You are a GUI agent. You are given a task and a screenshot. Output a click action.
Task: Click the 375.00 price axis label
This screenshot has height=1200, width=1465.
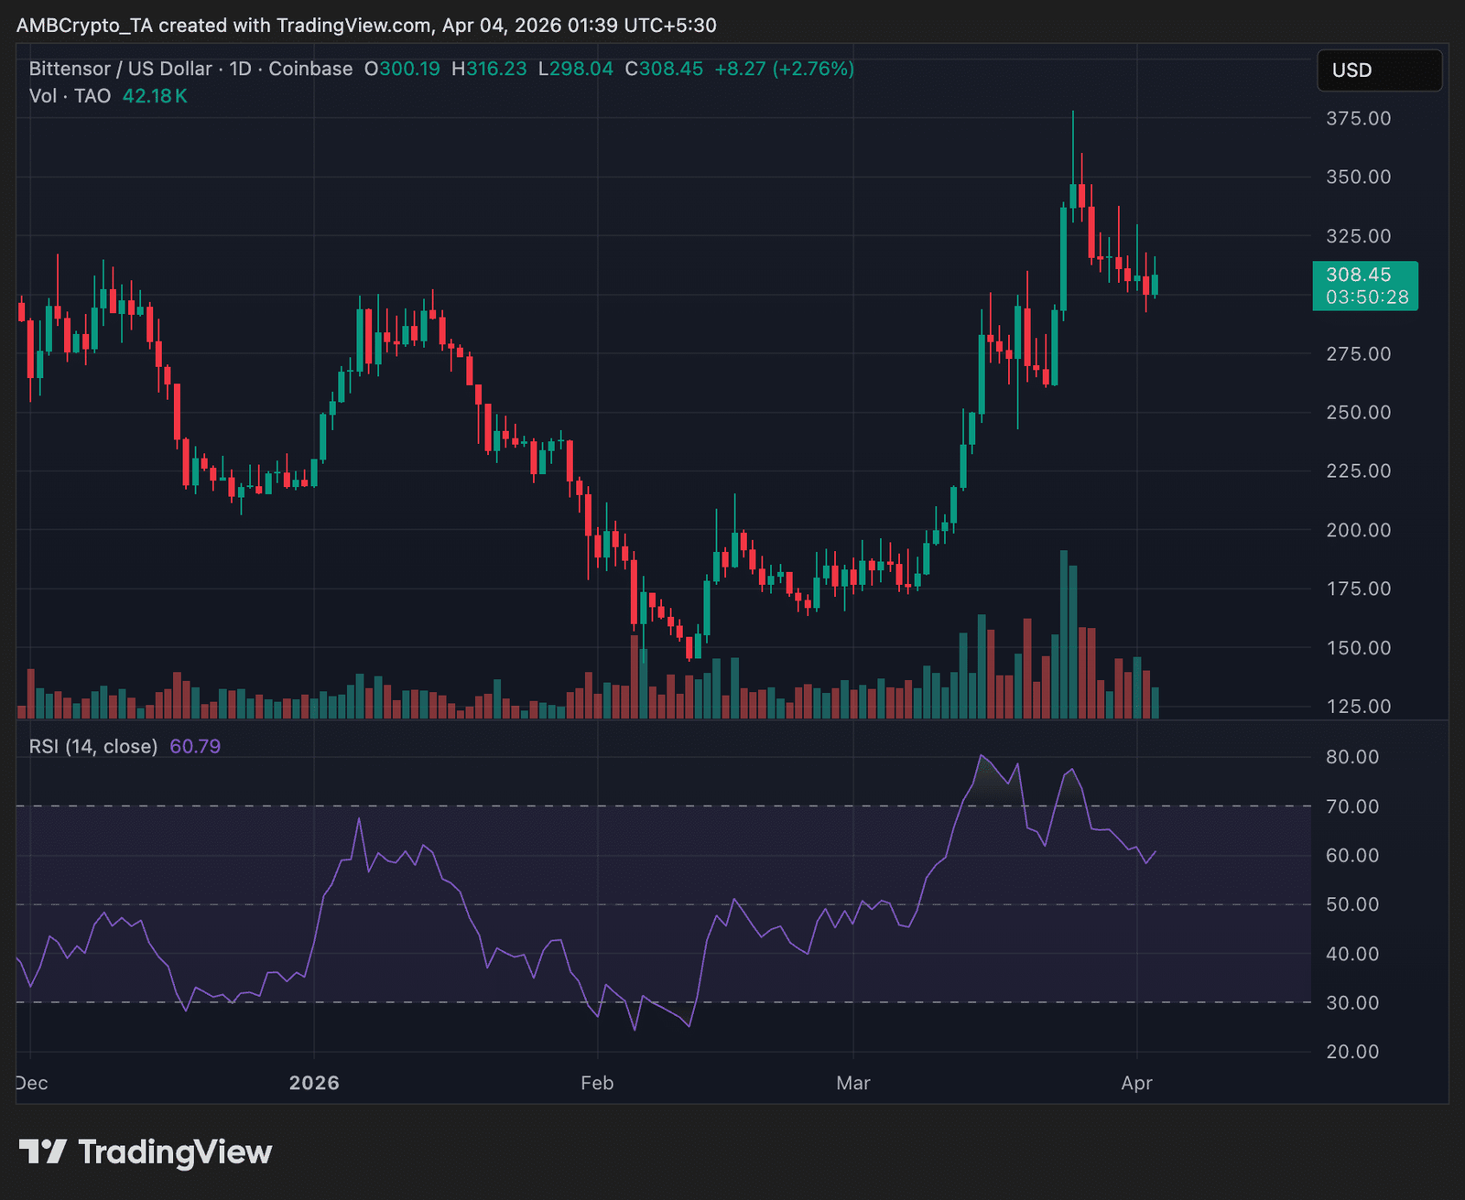click(1358, 118)
